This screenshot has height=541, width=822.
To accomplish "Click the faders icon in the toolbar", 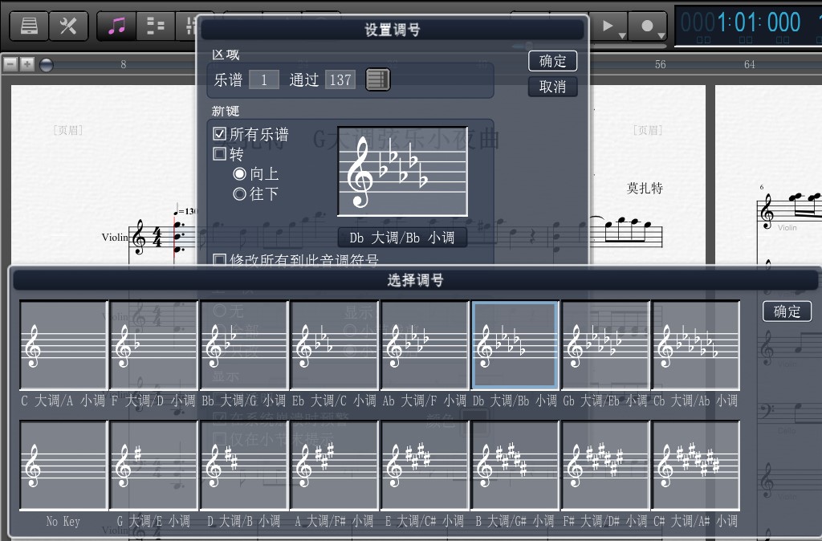I will tap(193, 26).
